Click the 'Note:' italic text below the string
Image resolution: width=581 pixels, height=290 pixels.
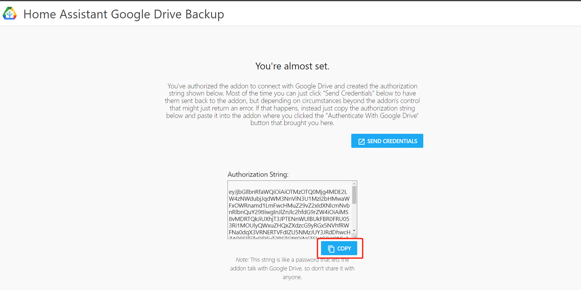click(x=242, y=260)
